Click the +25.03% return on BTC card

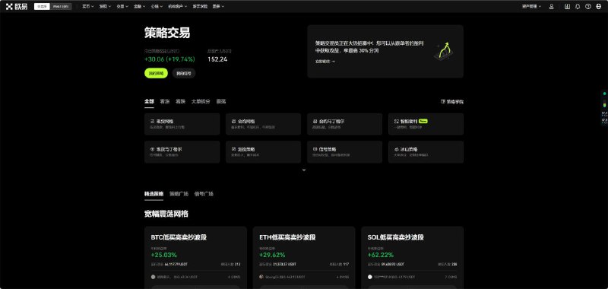pos(163,255)
